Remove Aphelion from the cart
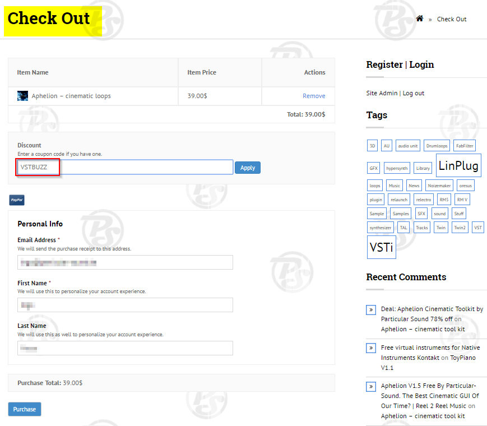Screen dimensions: 487x426 tap(313, 96)
